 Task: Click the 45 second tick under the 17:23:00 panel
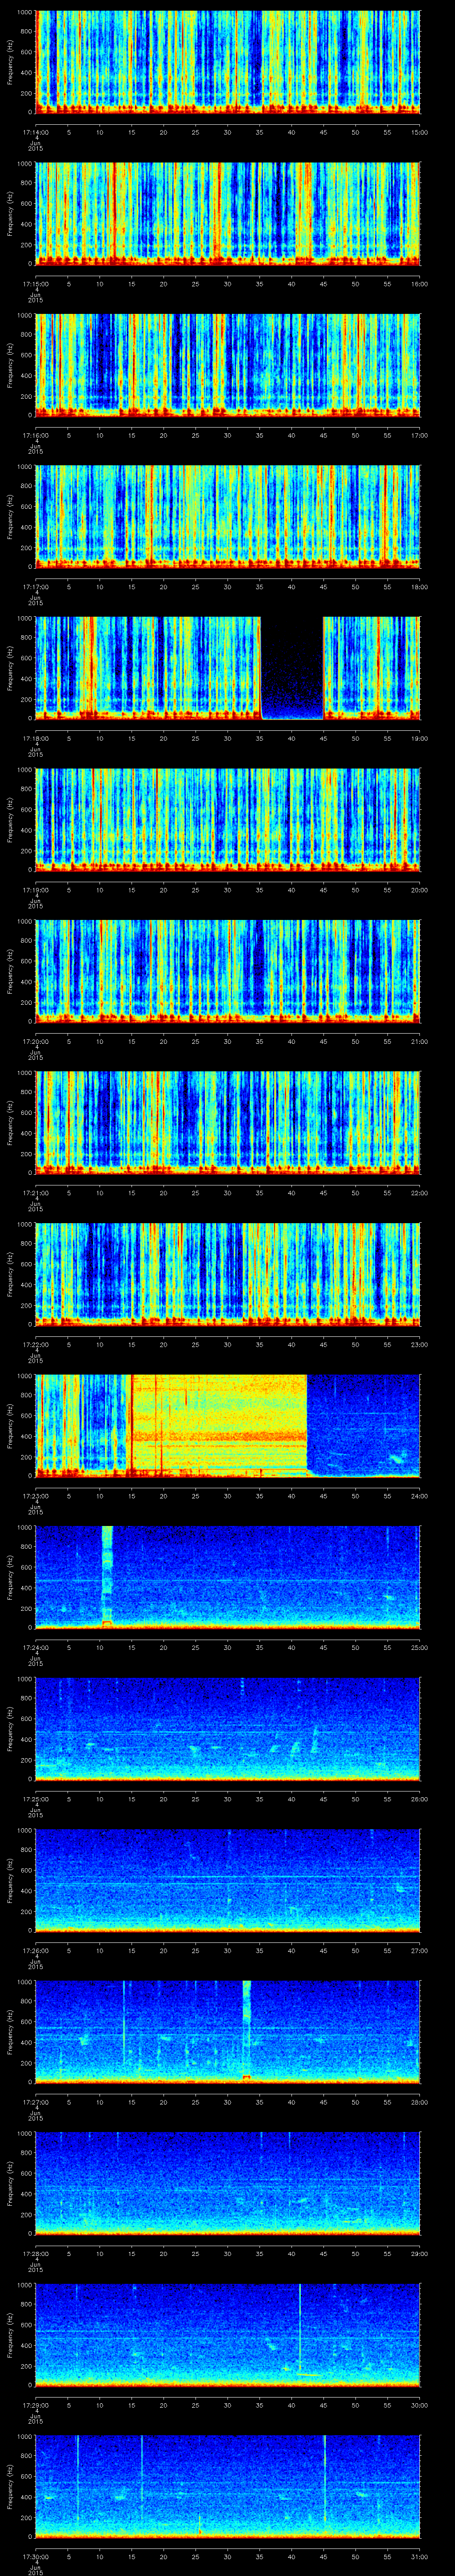point(324,1495)
